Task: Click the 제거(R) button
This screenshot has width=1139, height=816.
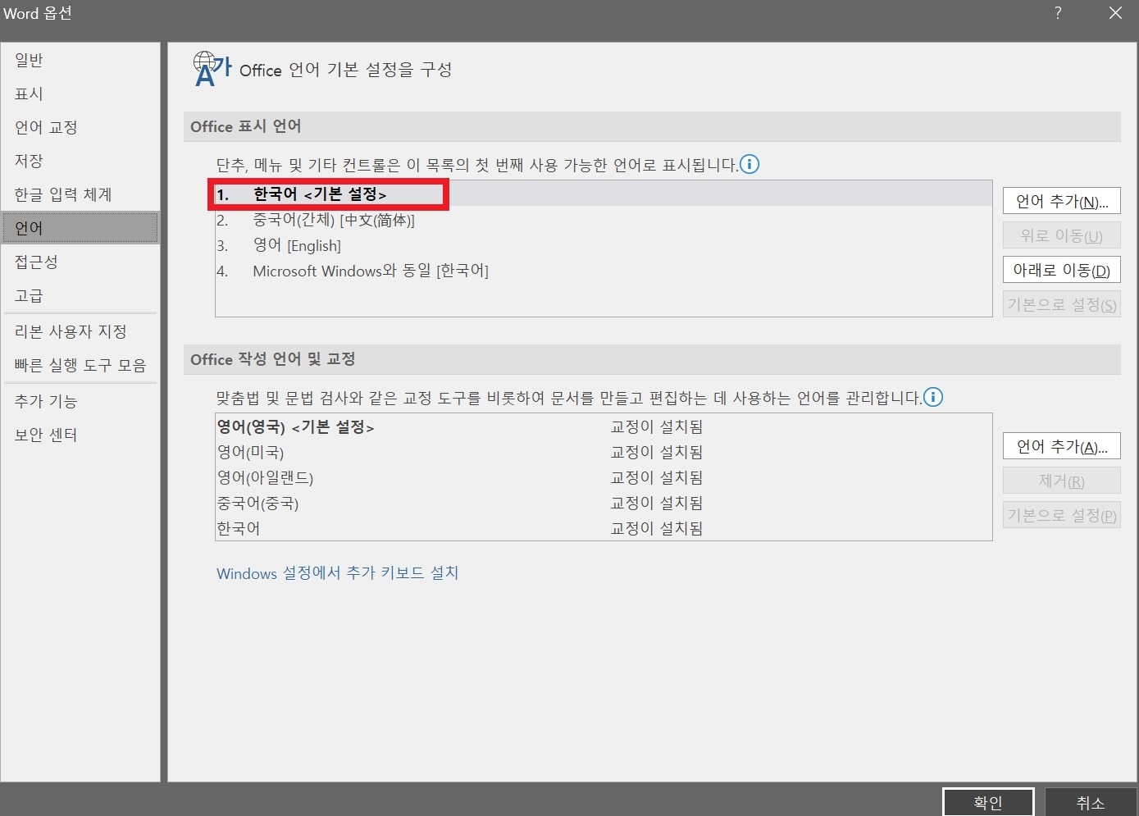Action: (x=1062, y=481)
